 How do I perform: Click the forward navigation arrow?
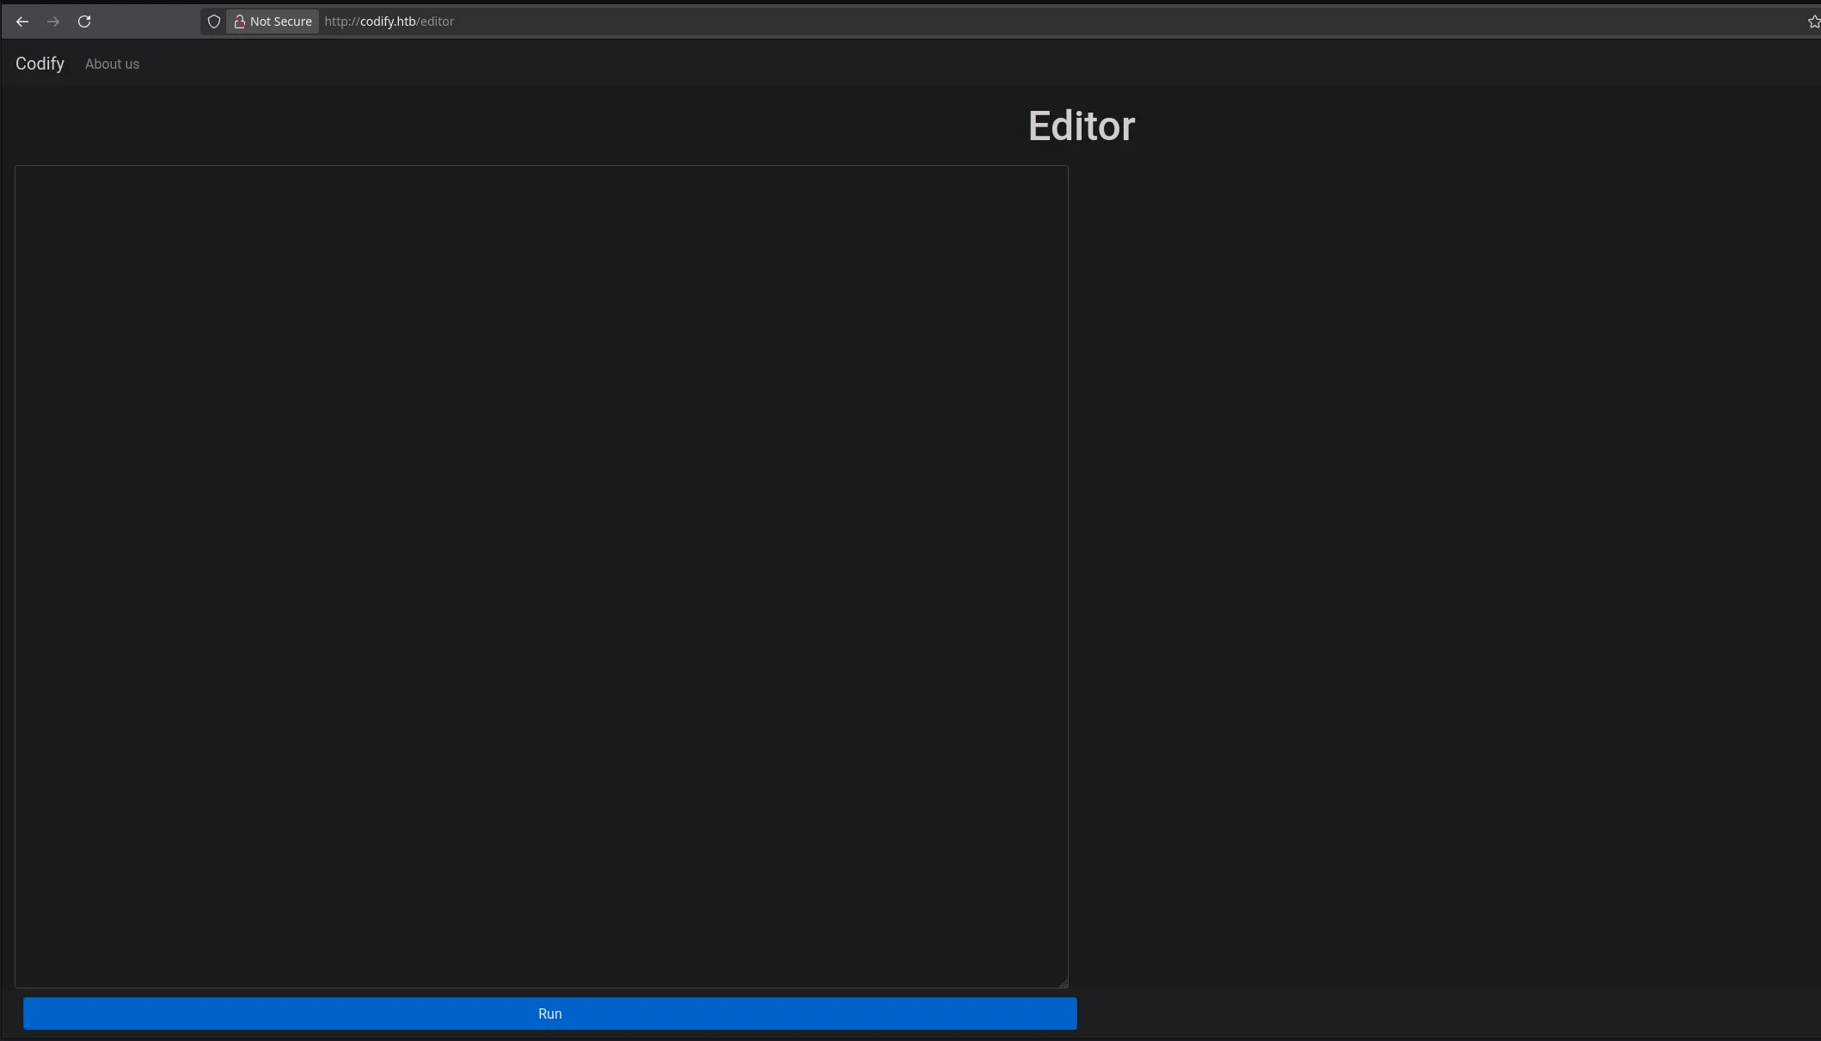pos(53,21)
